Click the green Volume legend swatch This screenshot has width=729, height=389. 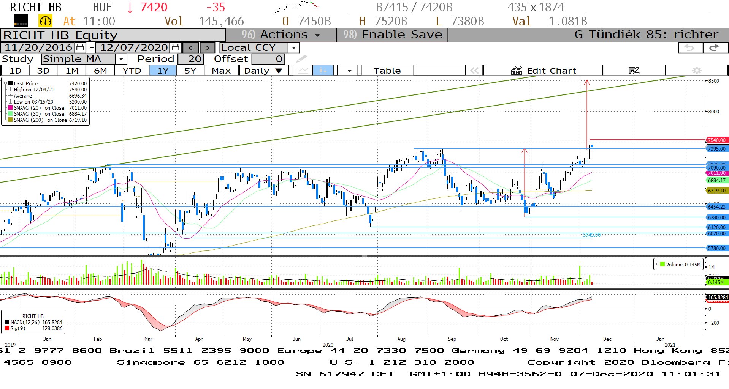663,265
